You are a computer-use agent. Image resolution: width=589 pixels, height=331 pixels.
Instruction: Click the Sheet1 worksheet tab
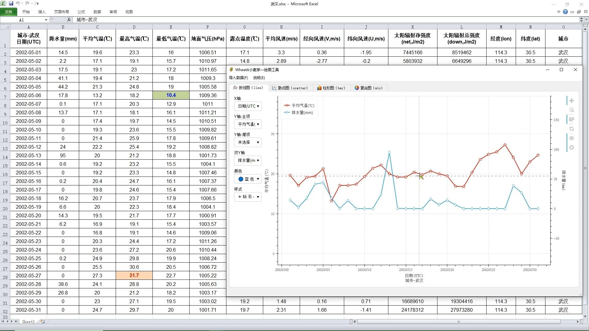coord(28,321)
